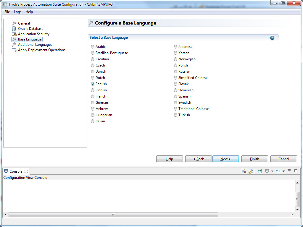
Task: Toggle the Scroll Lock console icon
Action: click(251, 171)
